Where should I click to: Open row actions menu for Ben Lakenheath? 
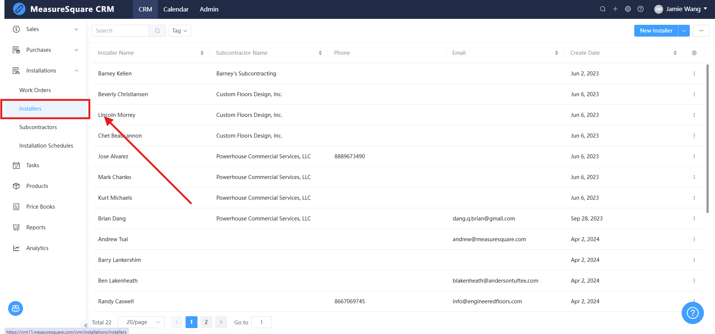pyautogui.click(x=694, y=281)
